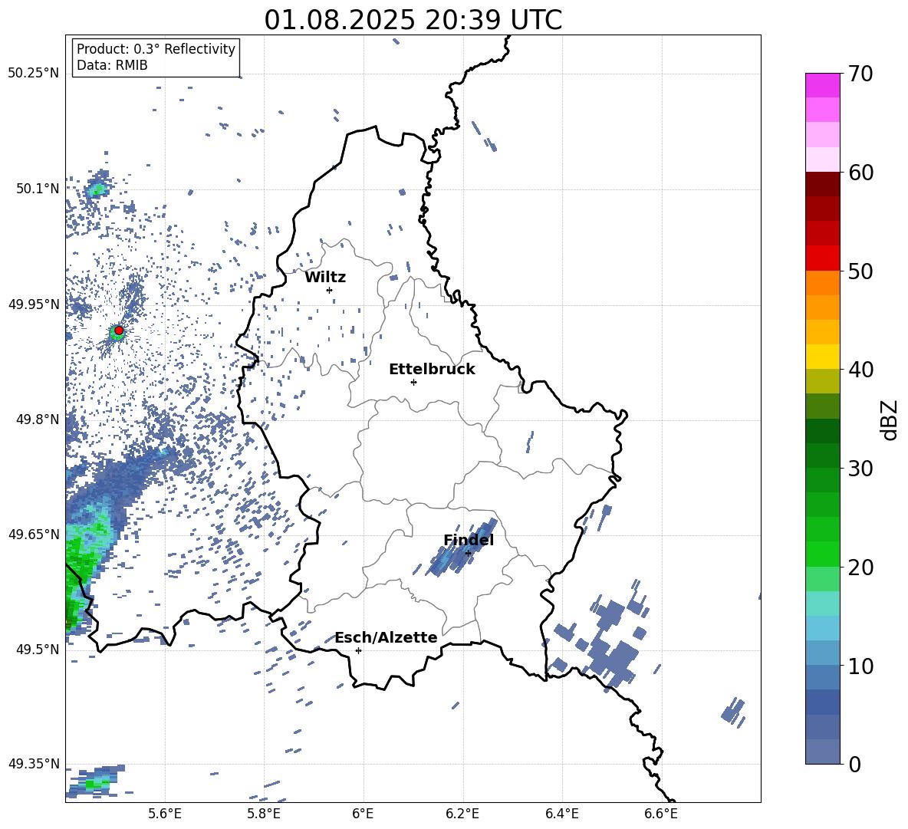Click the 49.5°N latitude label
Viewport: 908px width, 829px height.
(x=37, y=650)
